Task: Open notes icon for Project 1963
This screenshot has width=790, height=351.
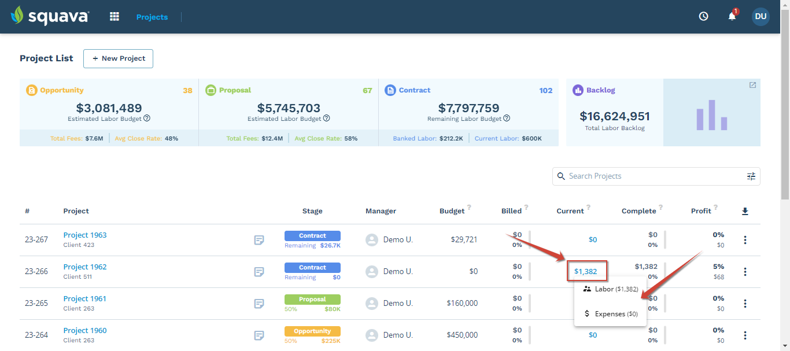Action: click(259, 240)
